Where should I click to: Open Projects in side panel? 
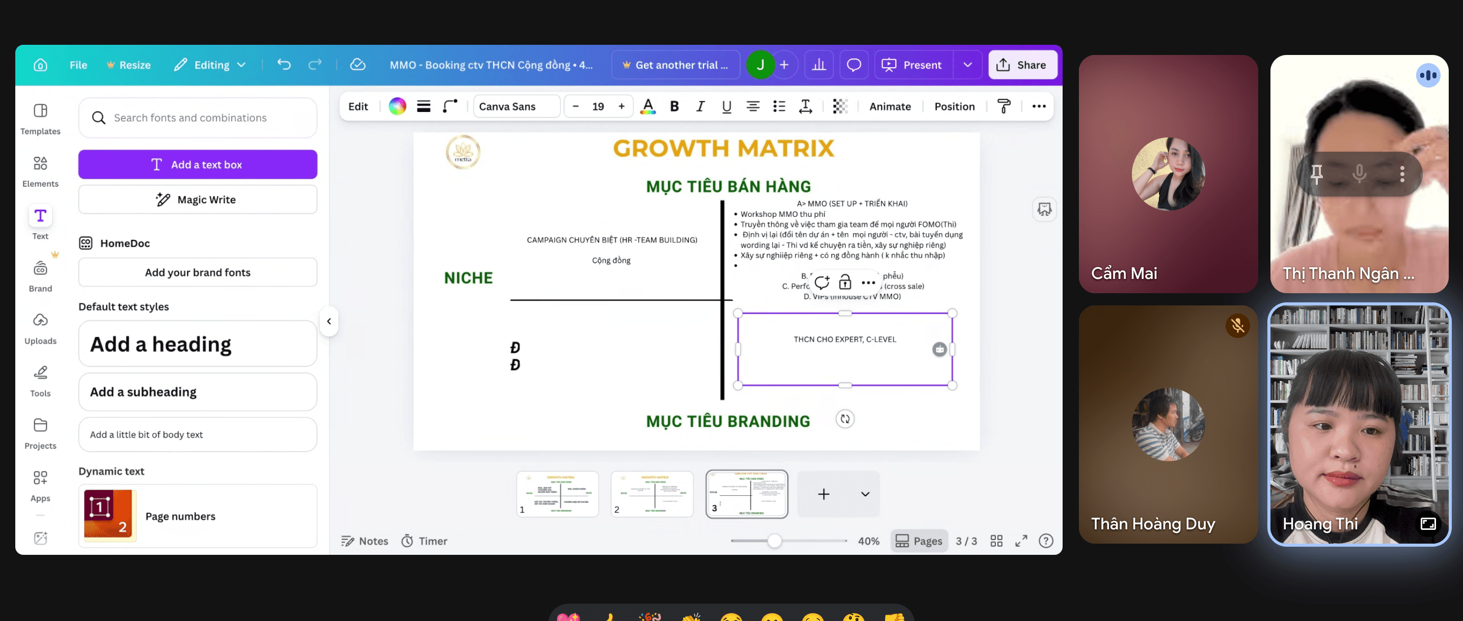click(40, 434)
